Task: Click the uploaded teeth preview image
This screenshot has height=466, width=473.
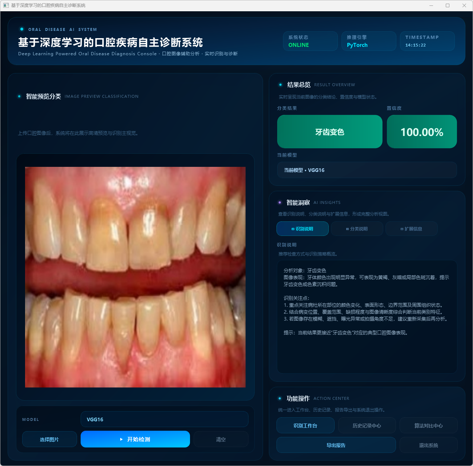Action: tap(135, 277)
